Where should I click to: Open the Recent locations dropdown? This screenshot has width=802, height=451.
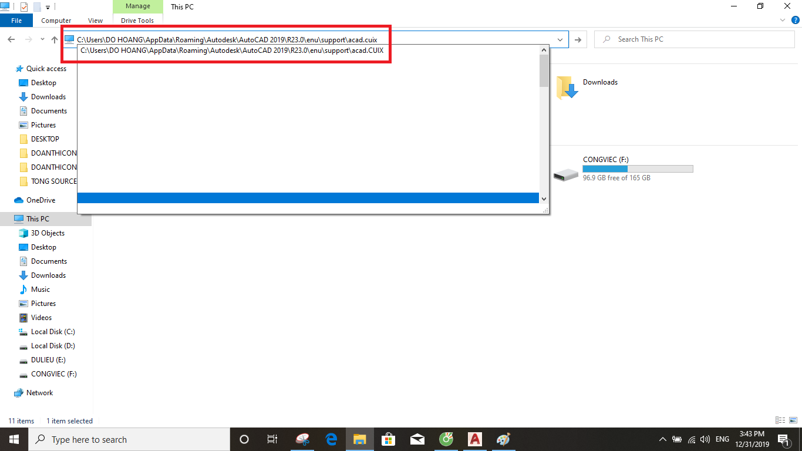coord(42,39)
